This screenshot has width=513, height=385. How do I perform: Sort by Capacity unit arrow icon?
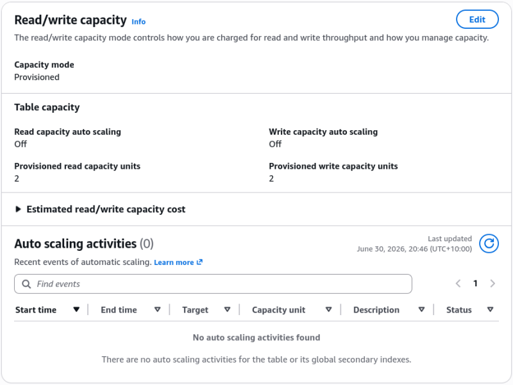(328, 309)
